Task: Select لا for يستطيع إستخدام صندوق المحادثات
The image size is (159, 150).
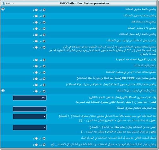Action: [36, 16]
